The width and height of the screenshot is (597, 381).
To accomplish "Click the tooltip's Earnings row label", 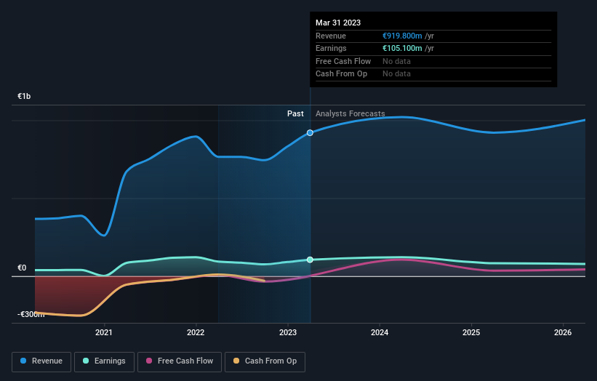I will click(x=331, y=48).
